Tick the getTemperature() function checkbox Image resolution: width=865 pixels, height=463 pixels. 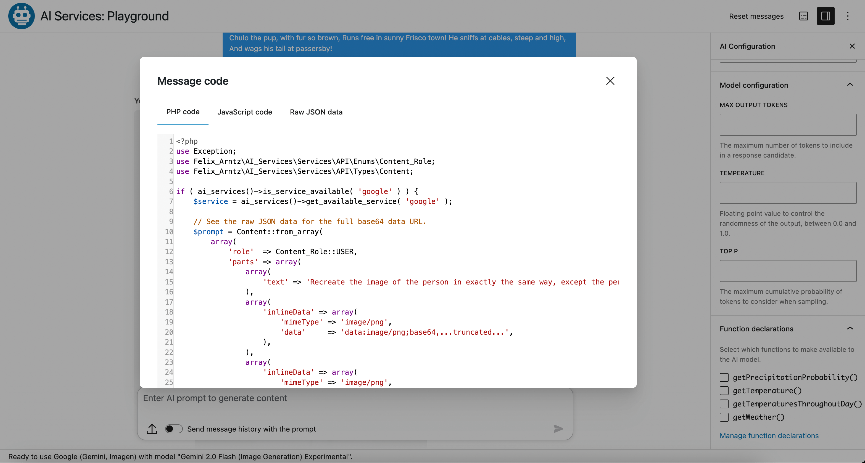724,390
